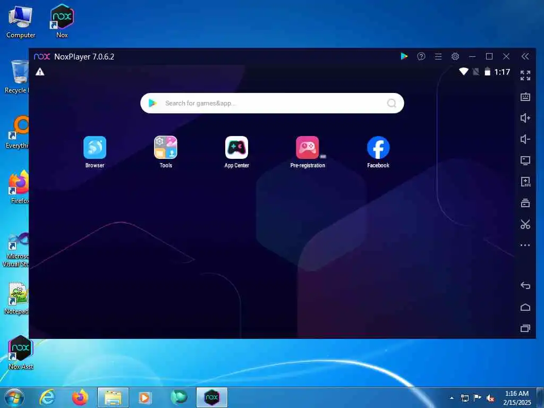Click the Wi-Fi icon in Android status bar
Image resolution: width=544 pixels, height=408 pixels.
[x=463, y=72]
